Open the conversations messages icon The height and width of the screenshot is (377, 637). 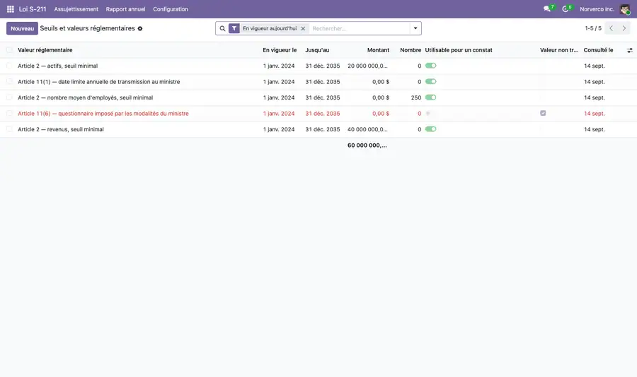pos(547,9)
